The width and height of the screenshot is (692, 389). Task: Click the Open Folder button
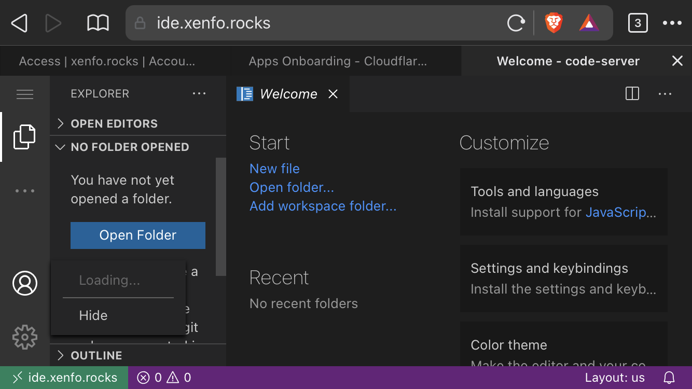[137, 235]
